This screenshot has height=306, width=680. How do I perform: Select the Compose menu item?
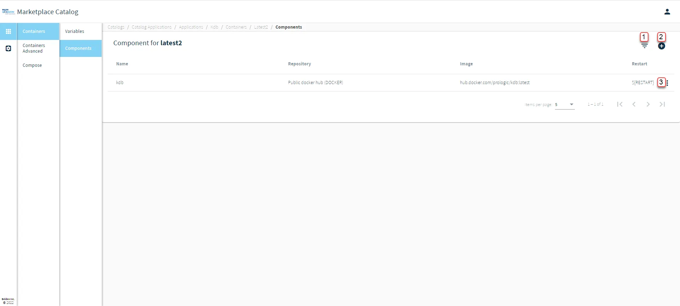click(x=38, y=65)
